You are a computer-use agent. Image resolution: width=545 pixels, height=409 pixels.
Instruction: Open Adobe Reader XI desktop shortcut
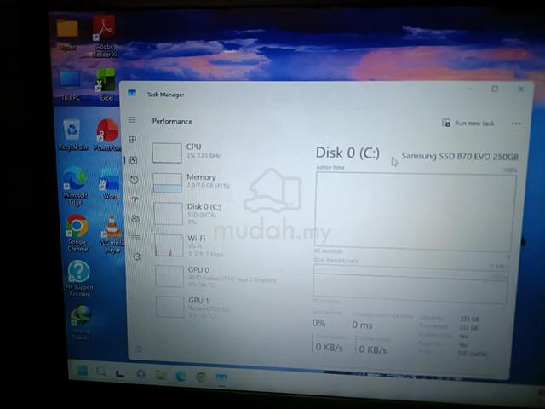coord(104,37)
